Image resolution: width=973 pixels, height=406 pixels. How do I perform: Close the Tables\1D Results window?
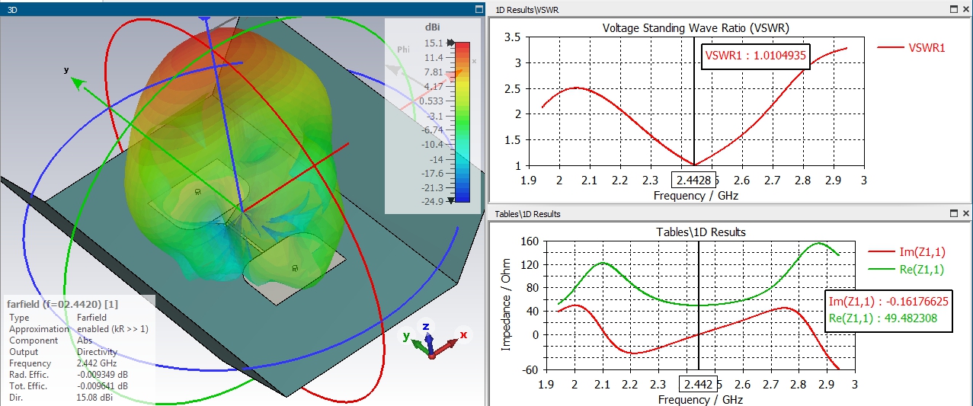(965, 214)
